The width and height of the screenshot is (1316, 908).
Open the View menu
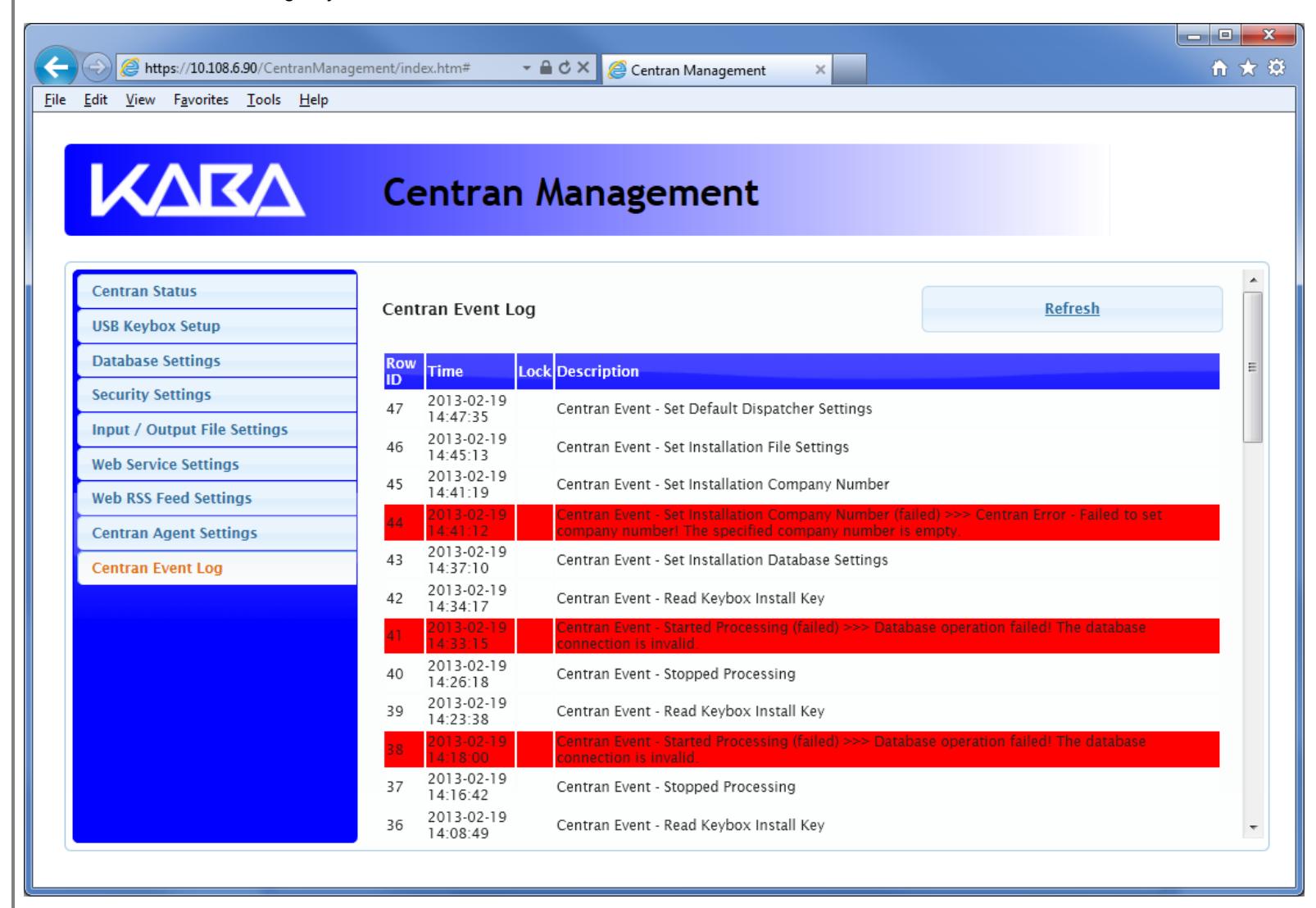(140, 100)
